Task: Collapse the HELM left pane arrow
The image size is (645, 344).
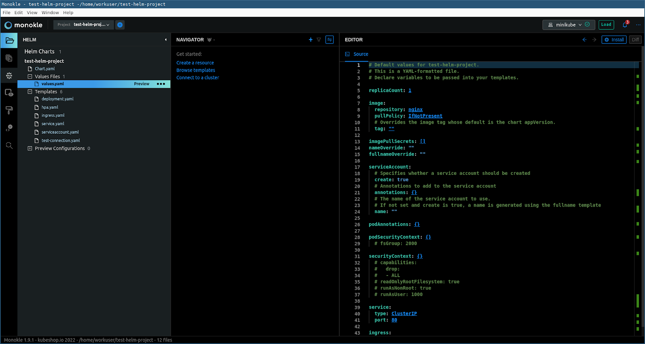Action: point(165,39)
